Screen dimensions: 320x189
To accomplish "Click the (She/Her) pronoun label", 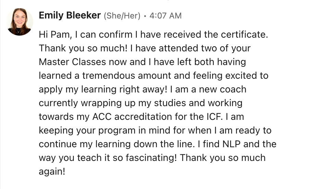I will [122, 16].
